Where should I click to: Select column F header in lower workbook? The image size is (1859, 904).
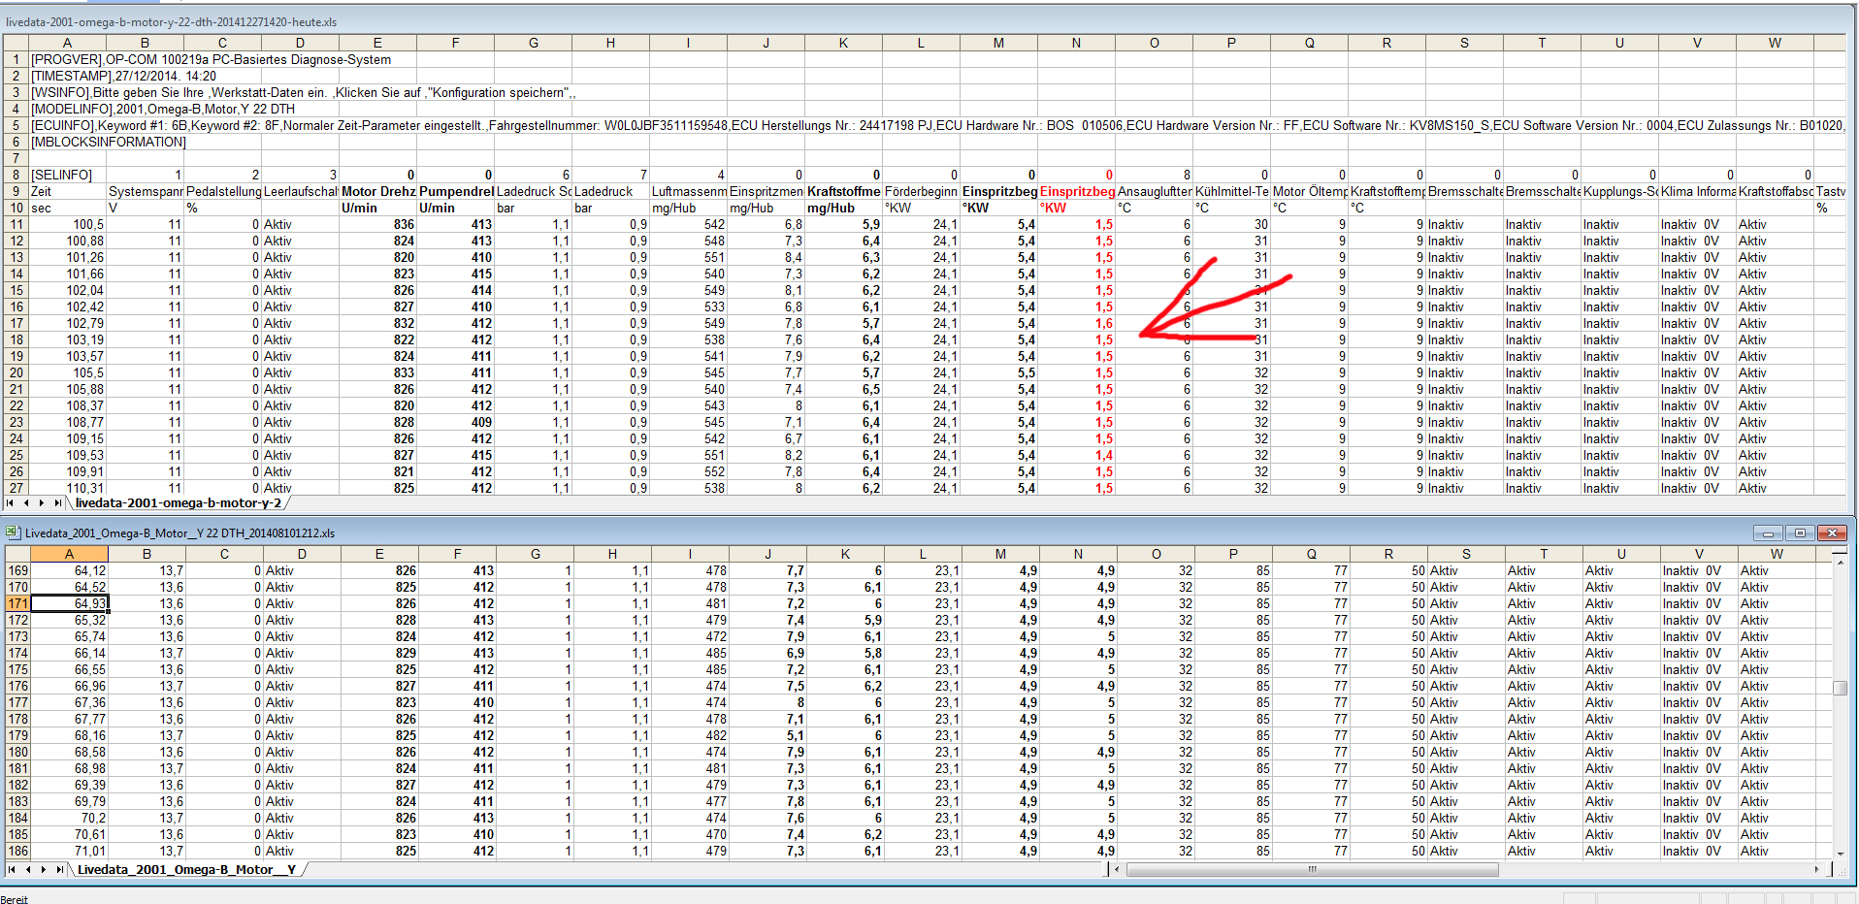(458, 554)
